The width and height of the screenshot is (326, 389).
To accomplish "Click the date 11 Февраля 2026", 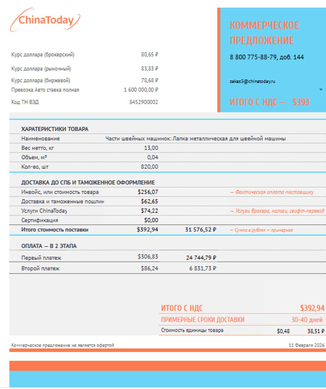I will (306, 345).
